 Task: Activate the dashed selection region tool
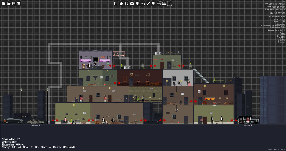[x=170, y=4]
